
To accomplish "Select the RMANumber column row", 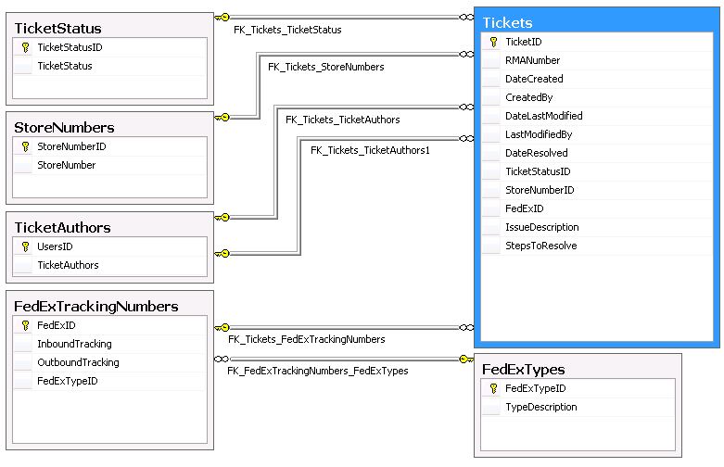I will coord(597,60).
